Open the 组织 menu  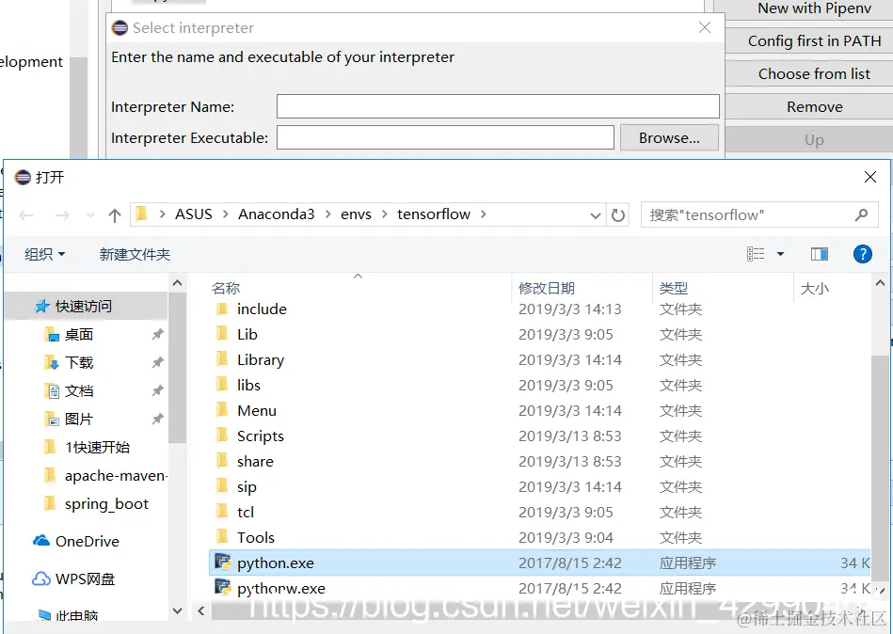pos(44,254)
